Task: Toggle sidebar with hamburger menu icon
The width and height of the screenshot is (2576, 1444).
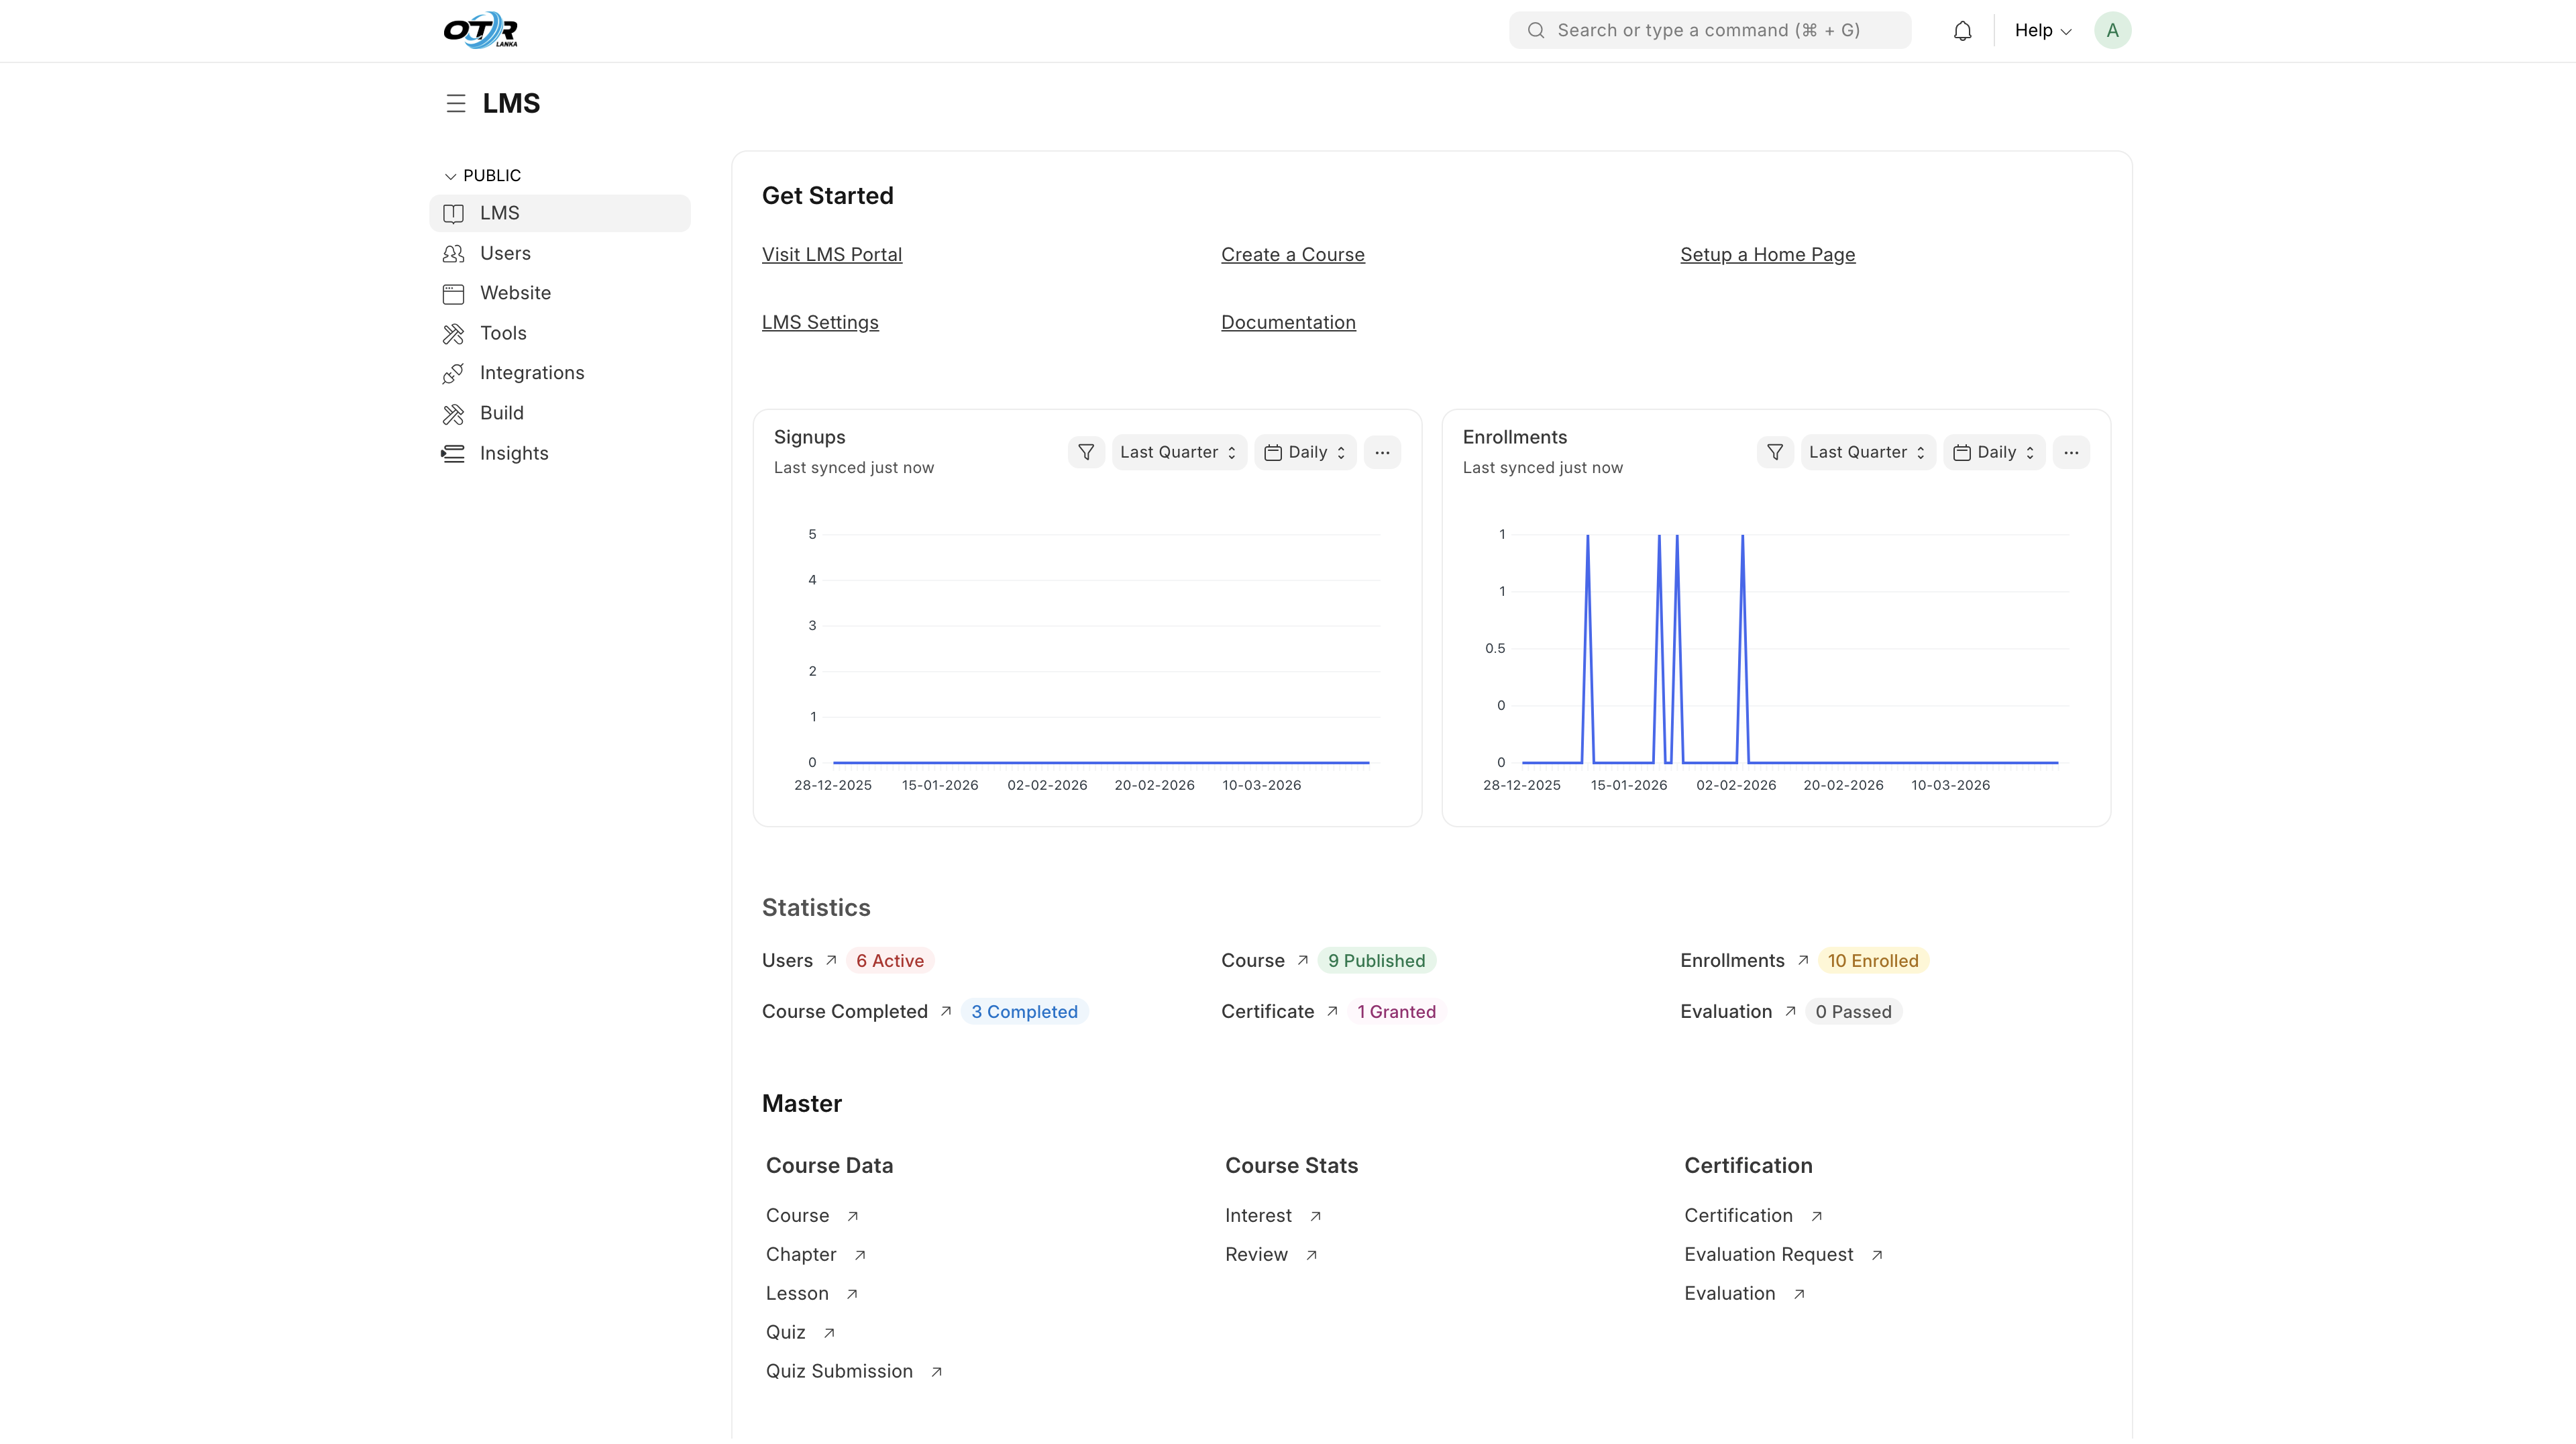Action: [456, 104]
